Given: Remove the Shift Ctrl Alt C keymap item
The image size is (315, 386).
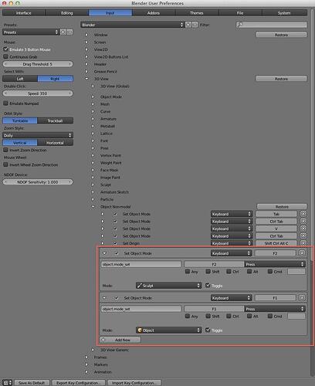Looking at the screenshot, I should pyautogui.click(x=303, y=243).
